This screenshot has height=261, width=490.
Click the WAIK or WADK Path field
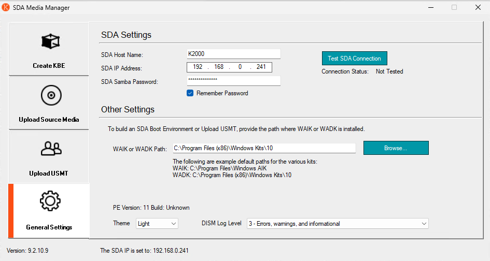(263, 149)
